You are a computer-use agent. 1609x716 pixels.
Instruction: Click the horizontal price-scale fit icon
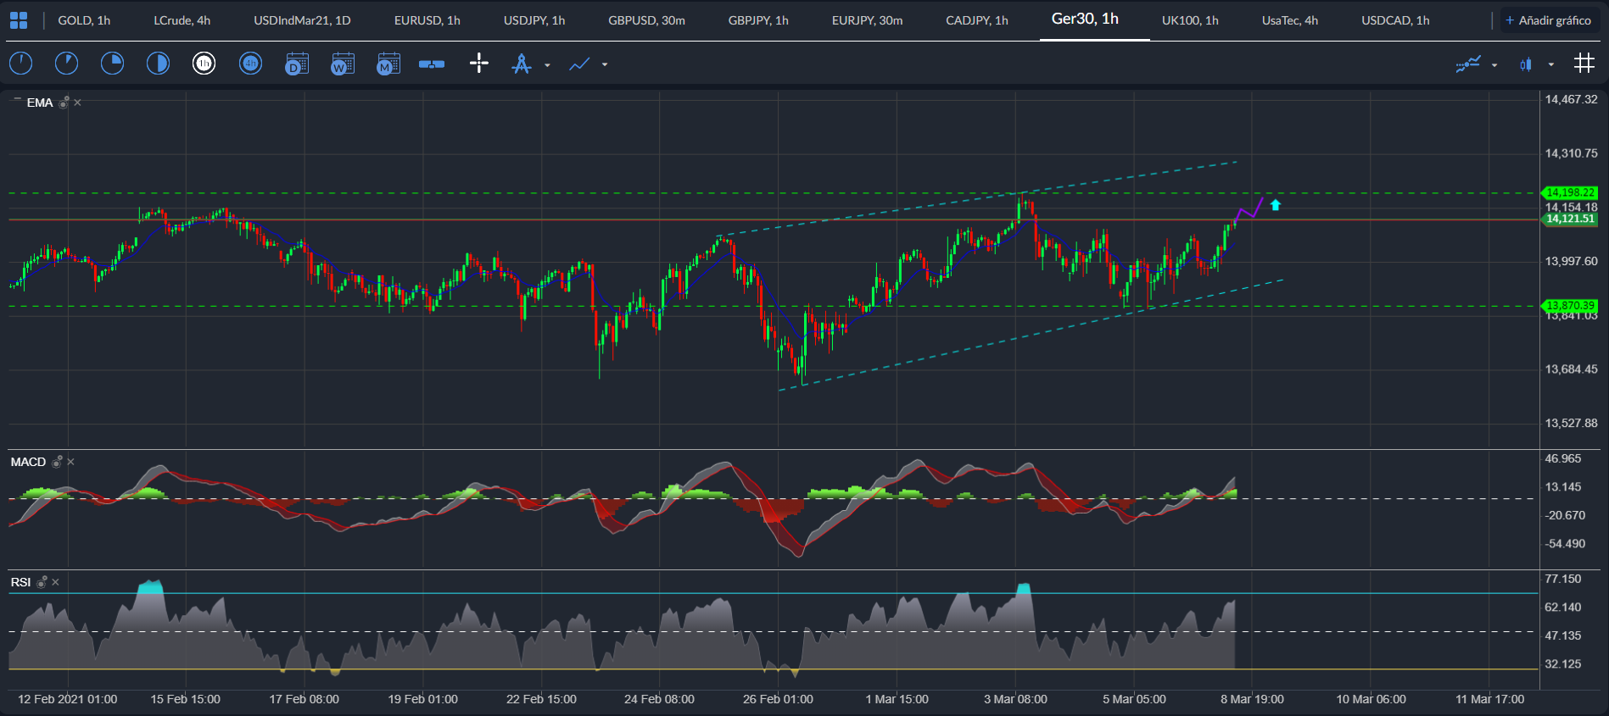432,64
